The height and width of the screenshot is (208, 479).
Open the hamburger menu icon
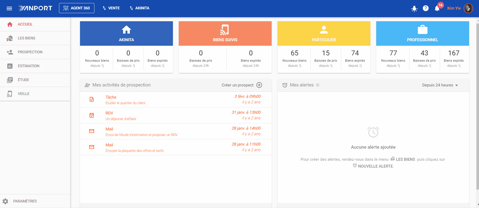point(9,8)
